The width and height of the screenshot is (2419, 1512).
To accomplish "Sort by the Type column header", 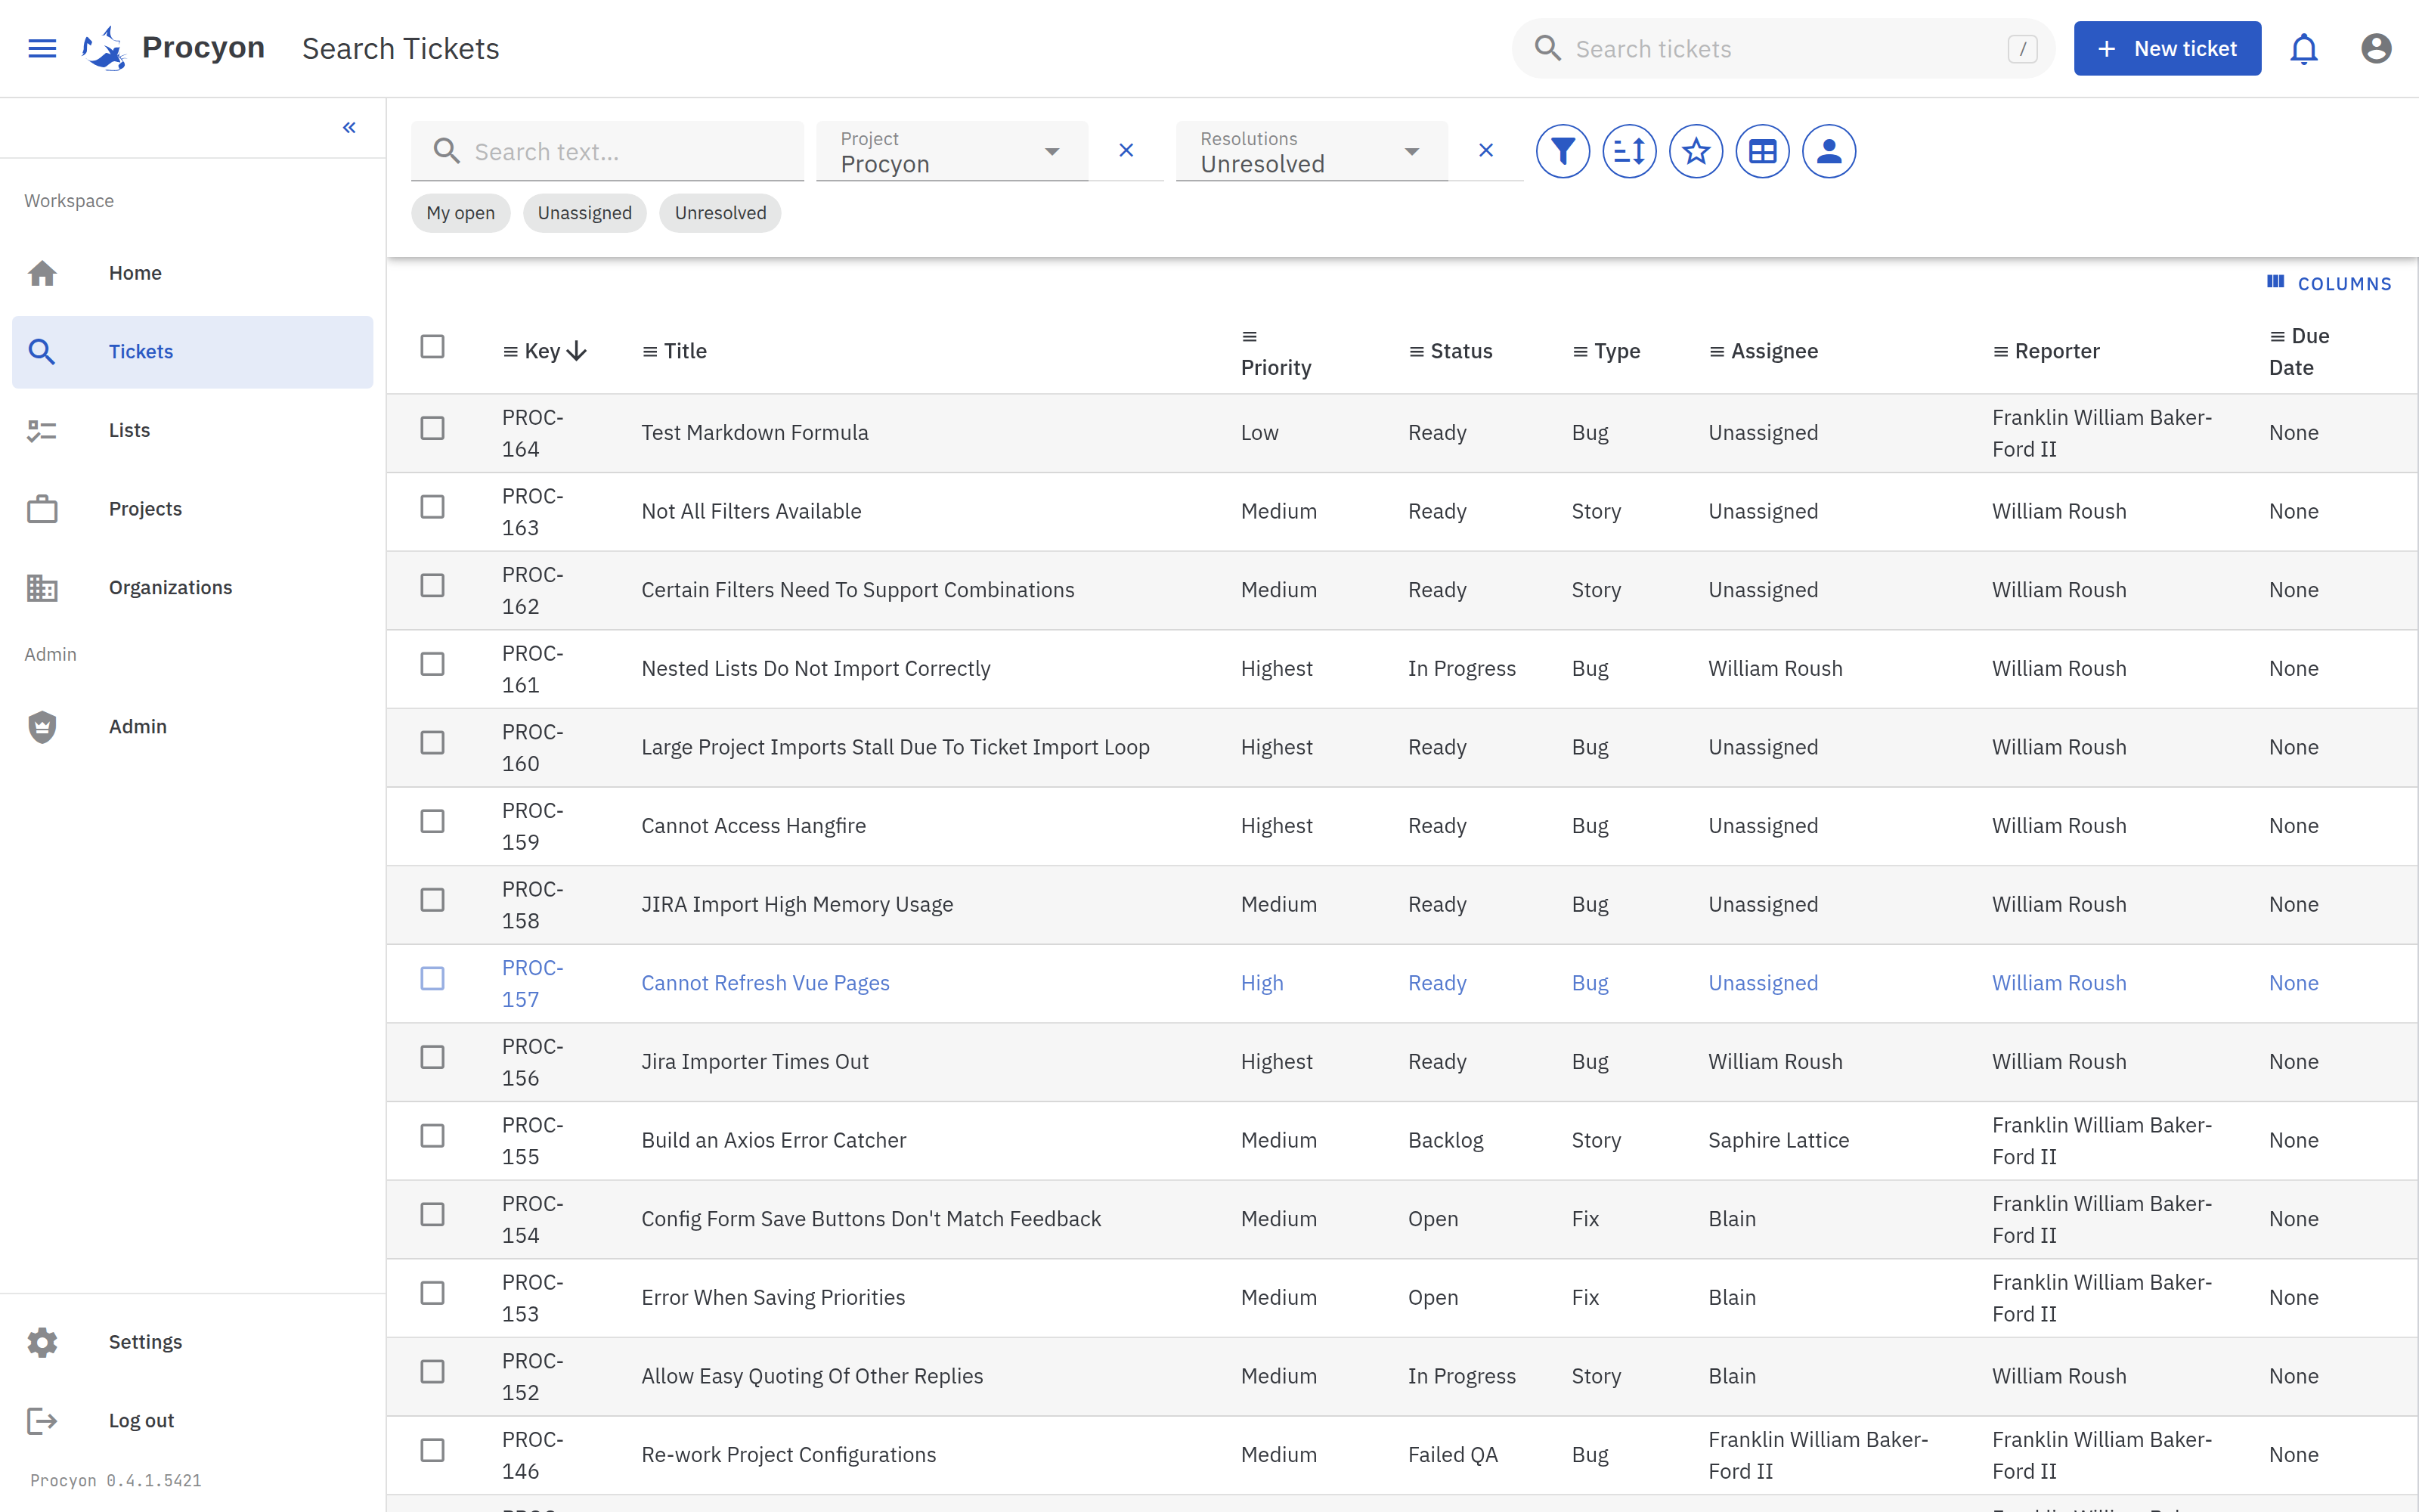I will [x=1606, y=351].
